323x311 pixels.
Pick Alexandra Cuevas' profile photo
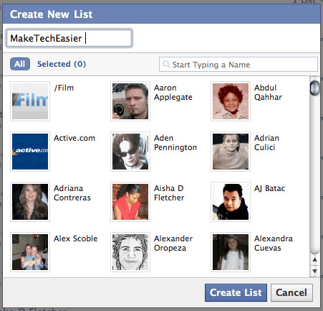231,252
